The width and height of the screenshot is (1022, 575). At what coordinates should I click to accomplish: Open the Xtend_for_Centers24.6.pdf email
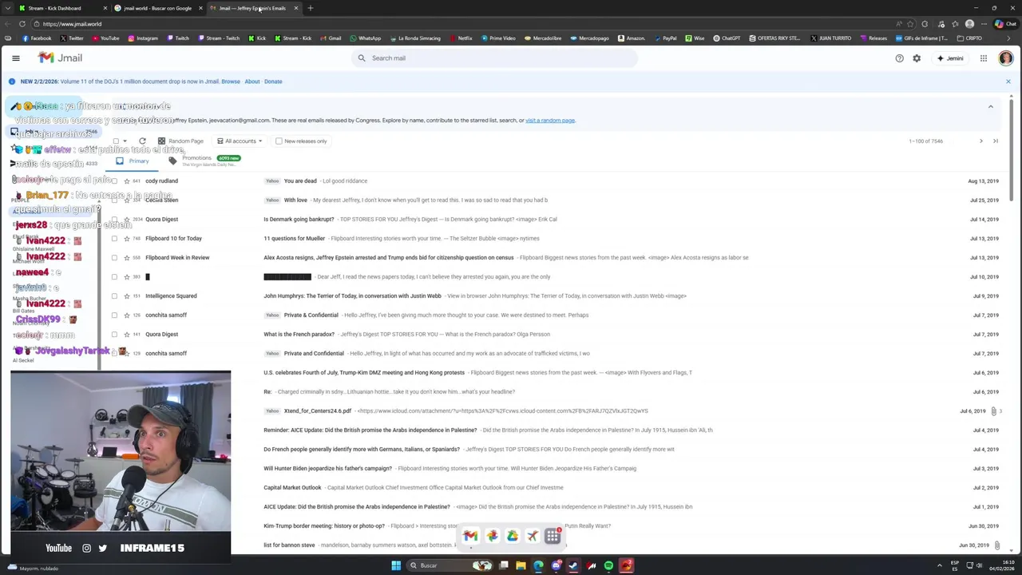click(x=318, y=411)
